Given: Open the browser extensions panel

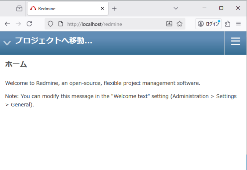Looking at the screenshot, I should click(228, 24).
